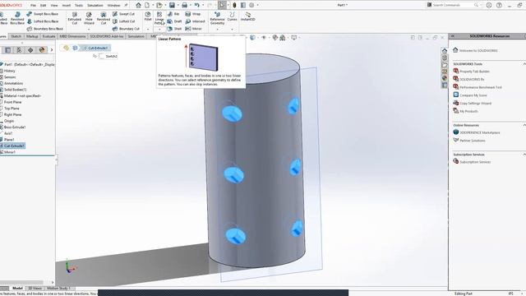This screenshot has height=296, width=526.
Task: Collapse Online Resources section
Action: [x=524, y=125]
